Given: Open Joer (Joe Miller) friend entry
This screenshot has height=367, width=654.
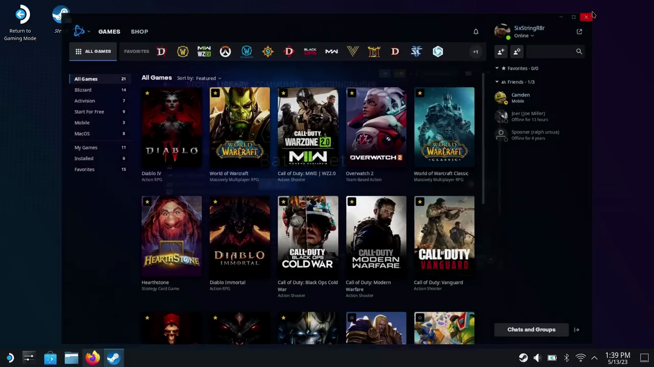Looking at the screenshot, I should pyautogui.click(x=539, y=116).
